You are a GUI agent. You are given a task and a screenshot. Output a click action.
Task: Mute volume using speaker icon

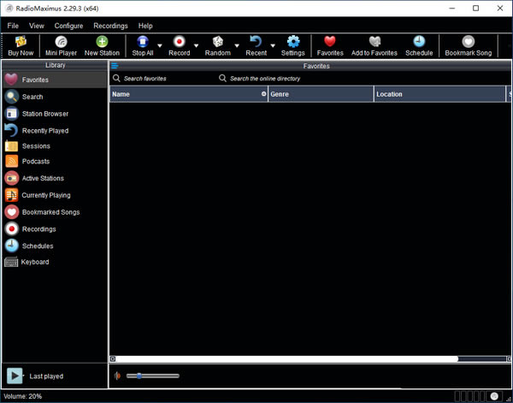click(x=117, y=376)
